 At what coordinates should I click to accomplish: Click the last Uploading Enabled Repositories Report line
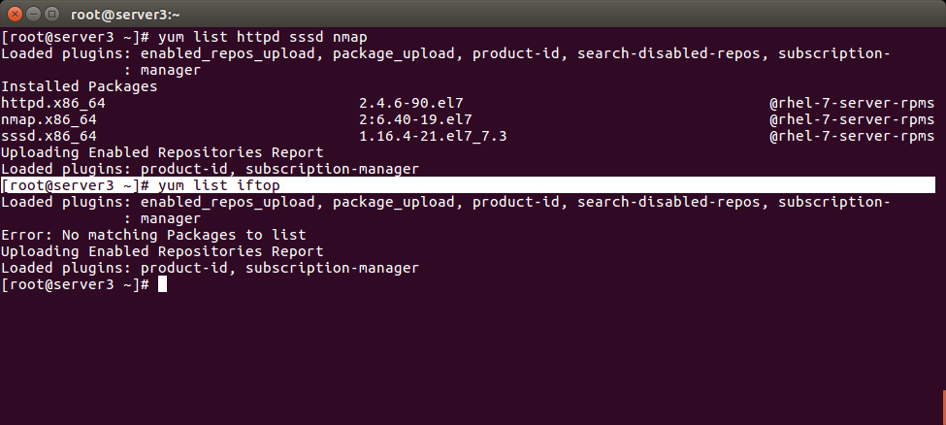click(x=162, y=251)
